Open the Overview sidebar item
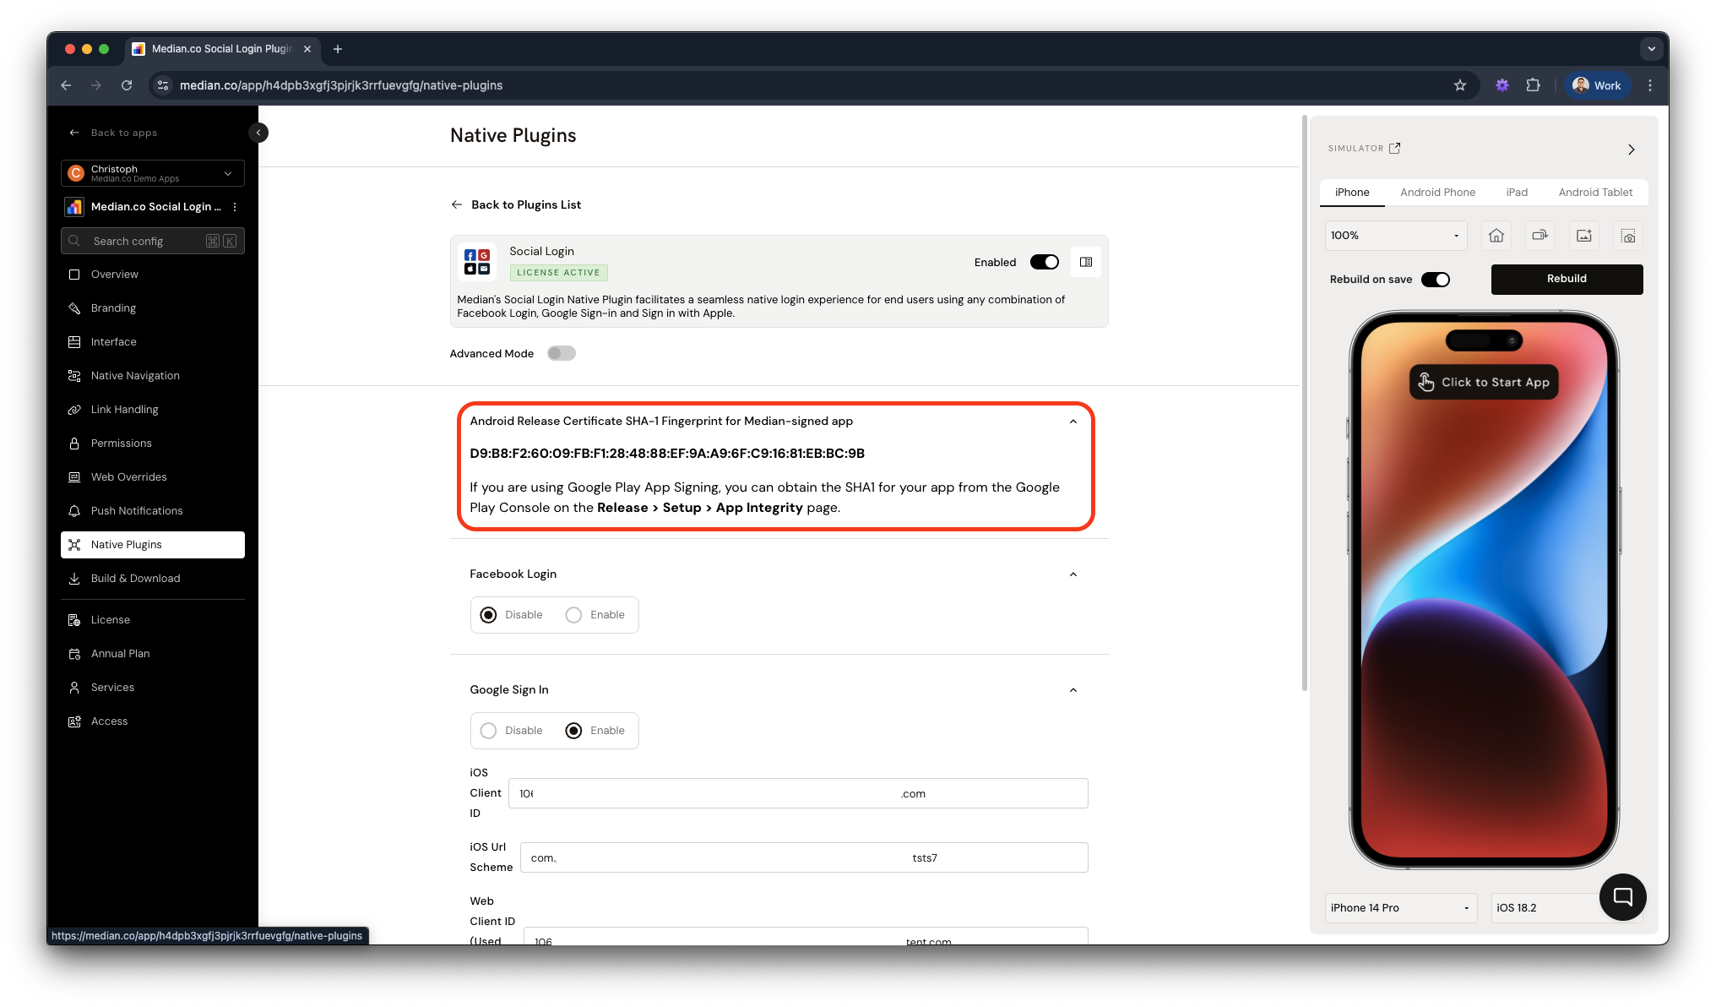The height and width of the screenshot is (1007, 1716). tap(153, 275)
